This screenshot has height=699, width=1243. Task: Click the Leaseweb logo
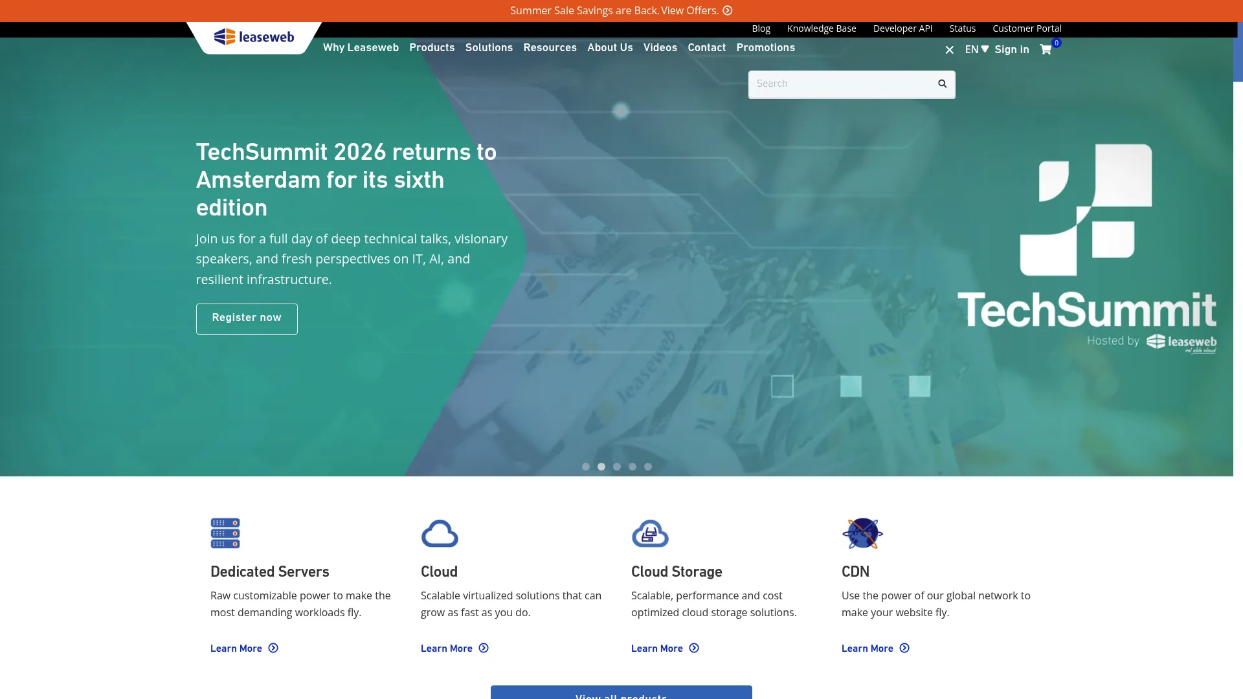click(254, 37)
